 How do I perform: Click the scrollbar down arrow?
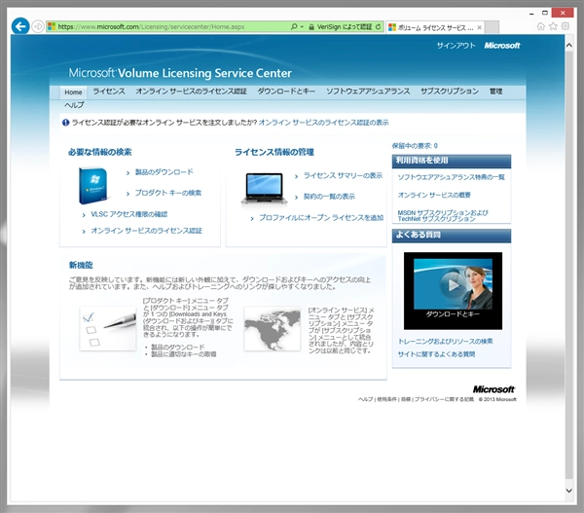[568, 491]
